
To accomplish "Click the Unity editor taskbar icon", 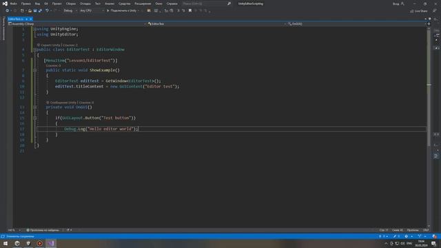I will pos(28,243).
